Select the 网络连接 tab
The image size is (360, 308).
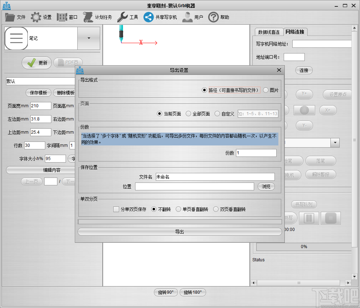point(295,31)
